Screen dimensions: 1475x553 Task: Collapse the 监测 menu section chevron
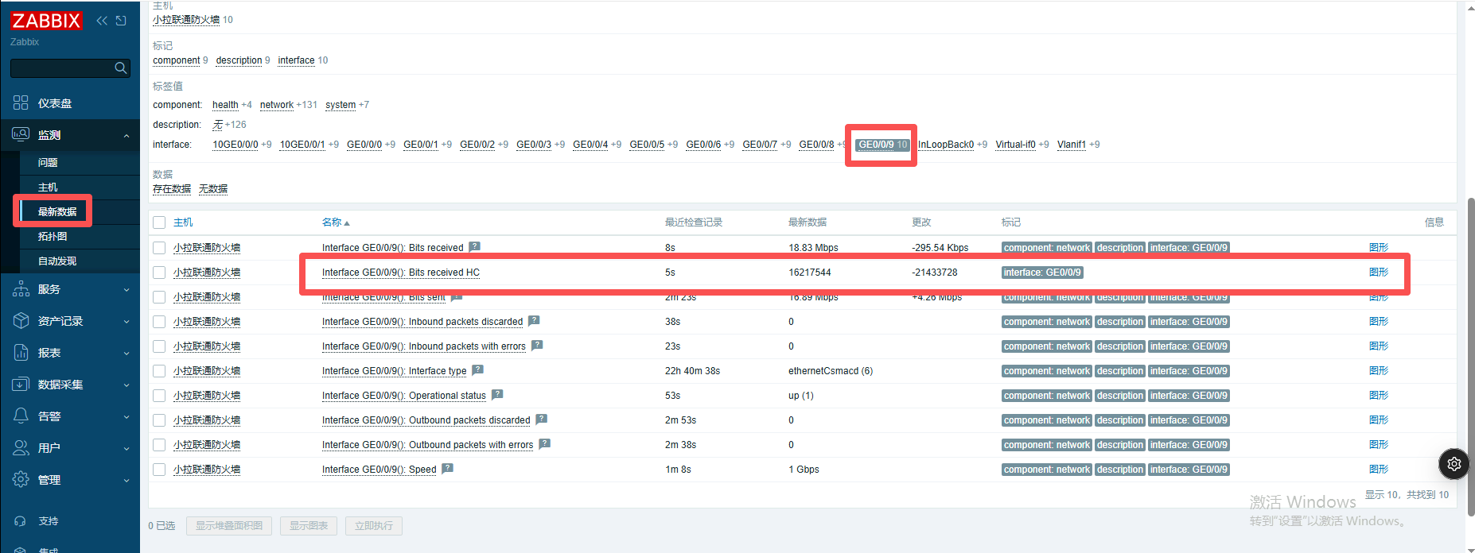tap(126, 136)
